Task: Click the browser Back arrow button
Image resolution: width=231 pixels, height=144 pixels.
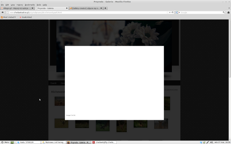Action: pos(2,13)
